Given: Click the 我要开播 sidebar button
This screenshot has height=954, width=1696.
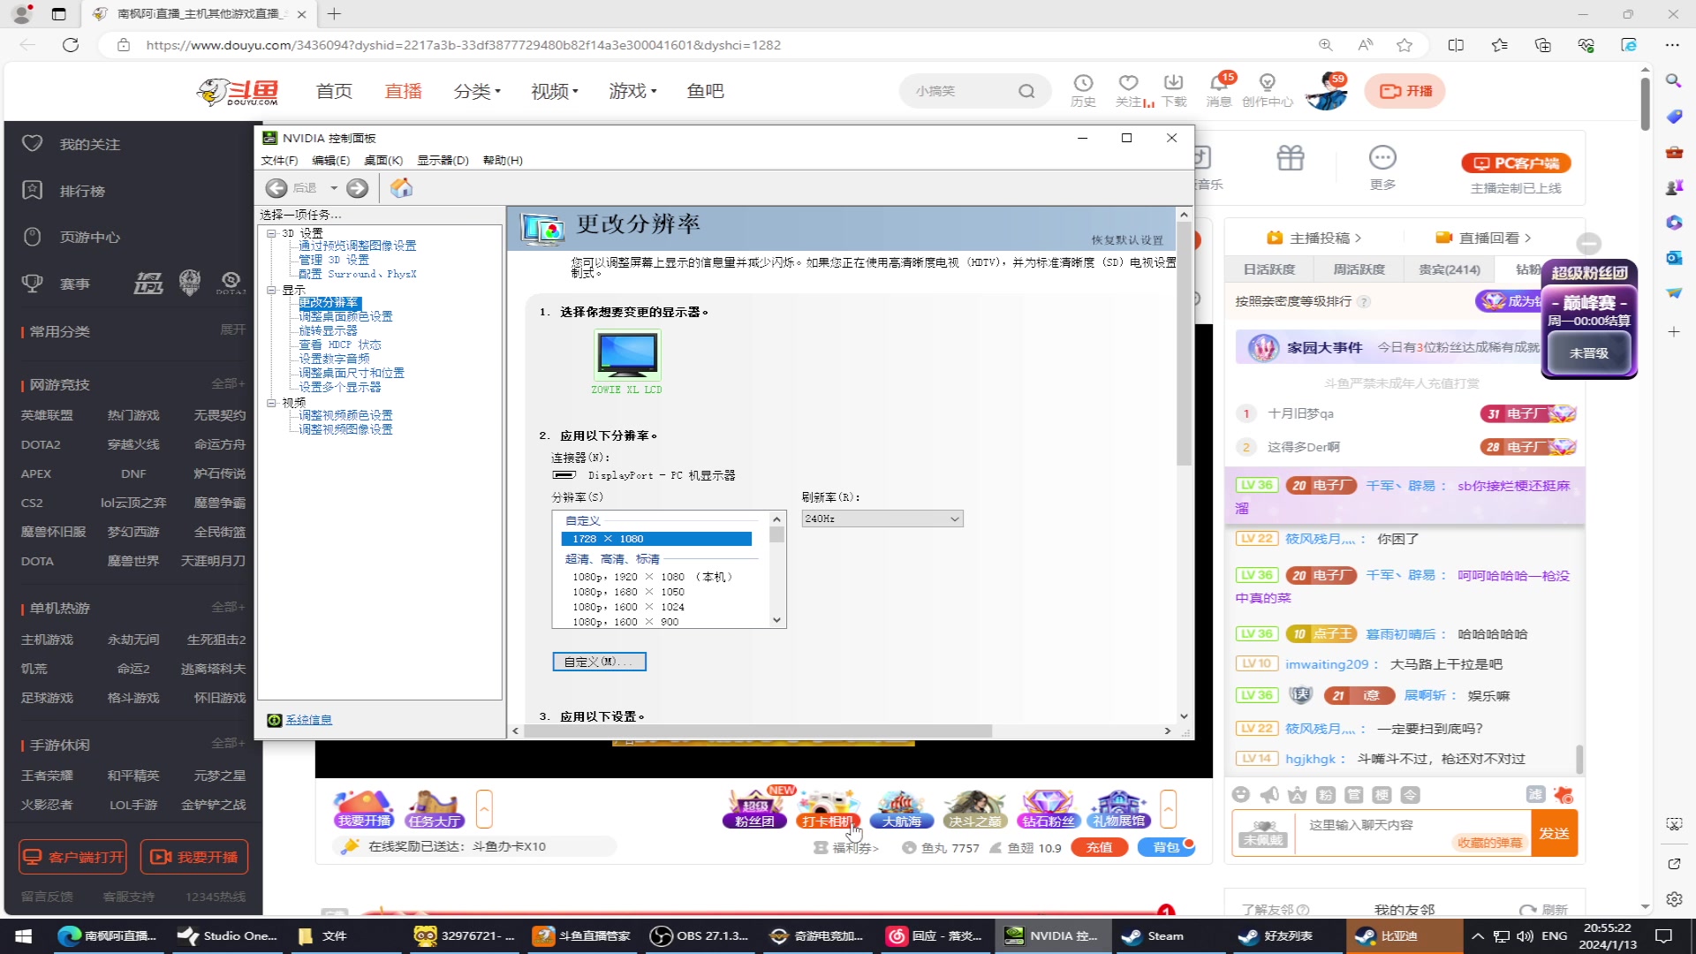Looking at the screenshot, I should (x=194, y=857).
